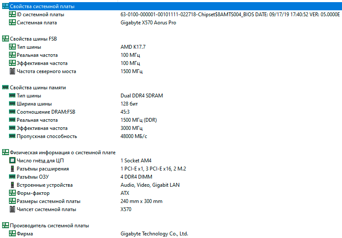
Task: Click the icon of 'Свойства шины FSB' section
Action: [x=6, y=39]
